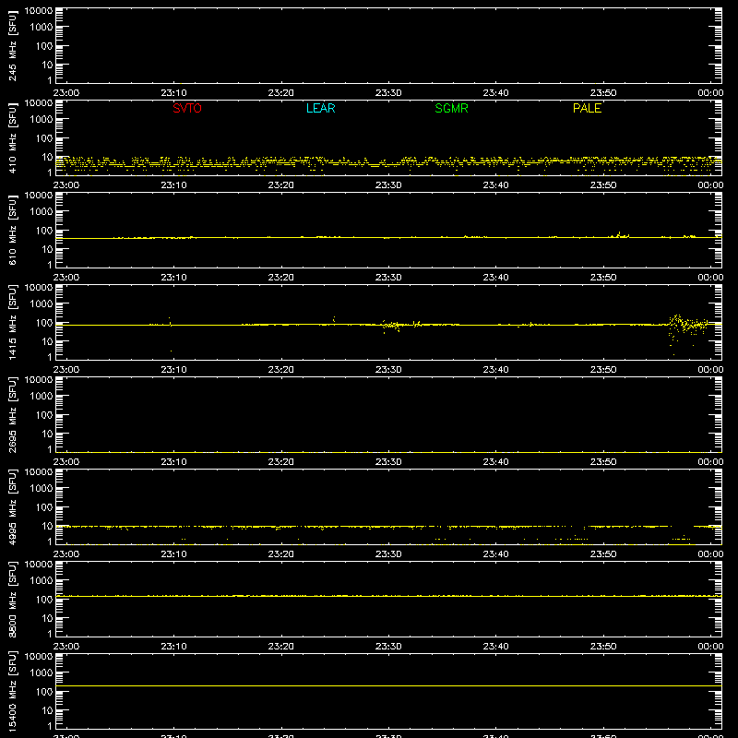Click the green SGMR station label
The height and width of the screenshot is (738, 738).
[x=451, y=108]
